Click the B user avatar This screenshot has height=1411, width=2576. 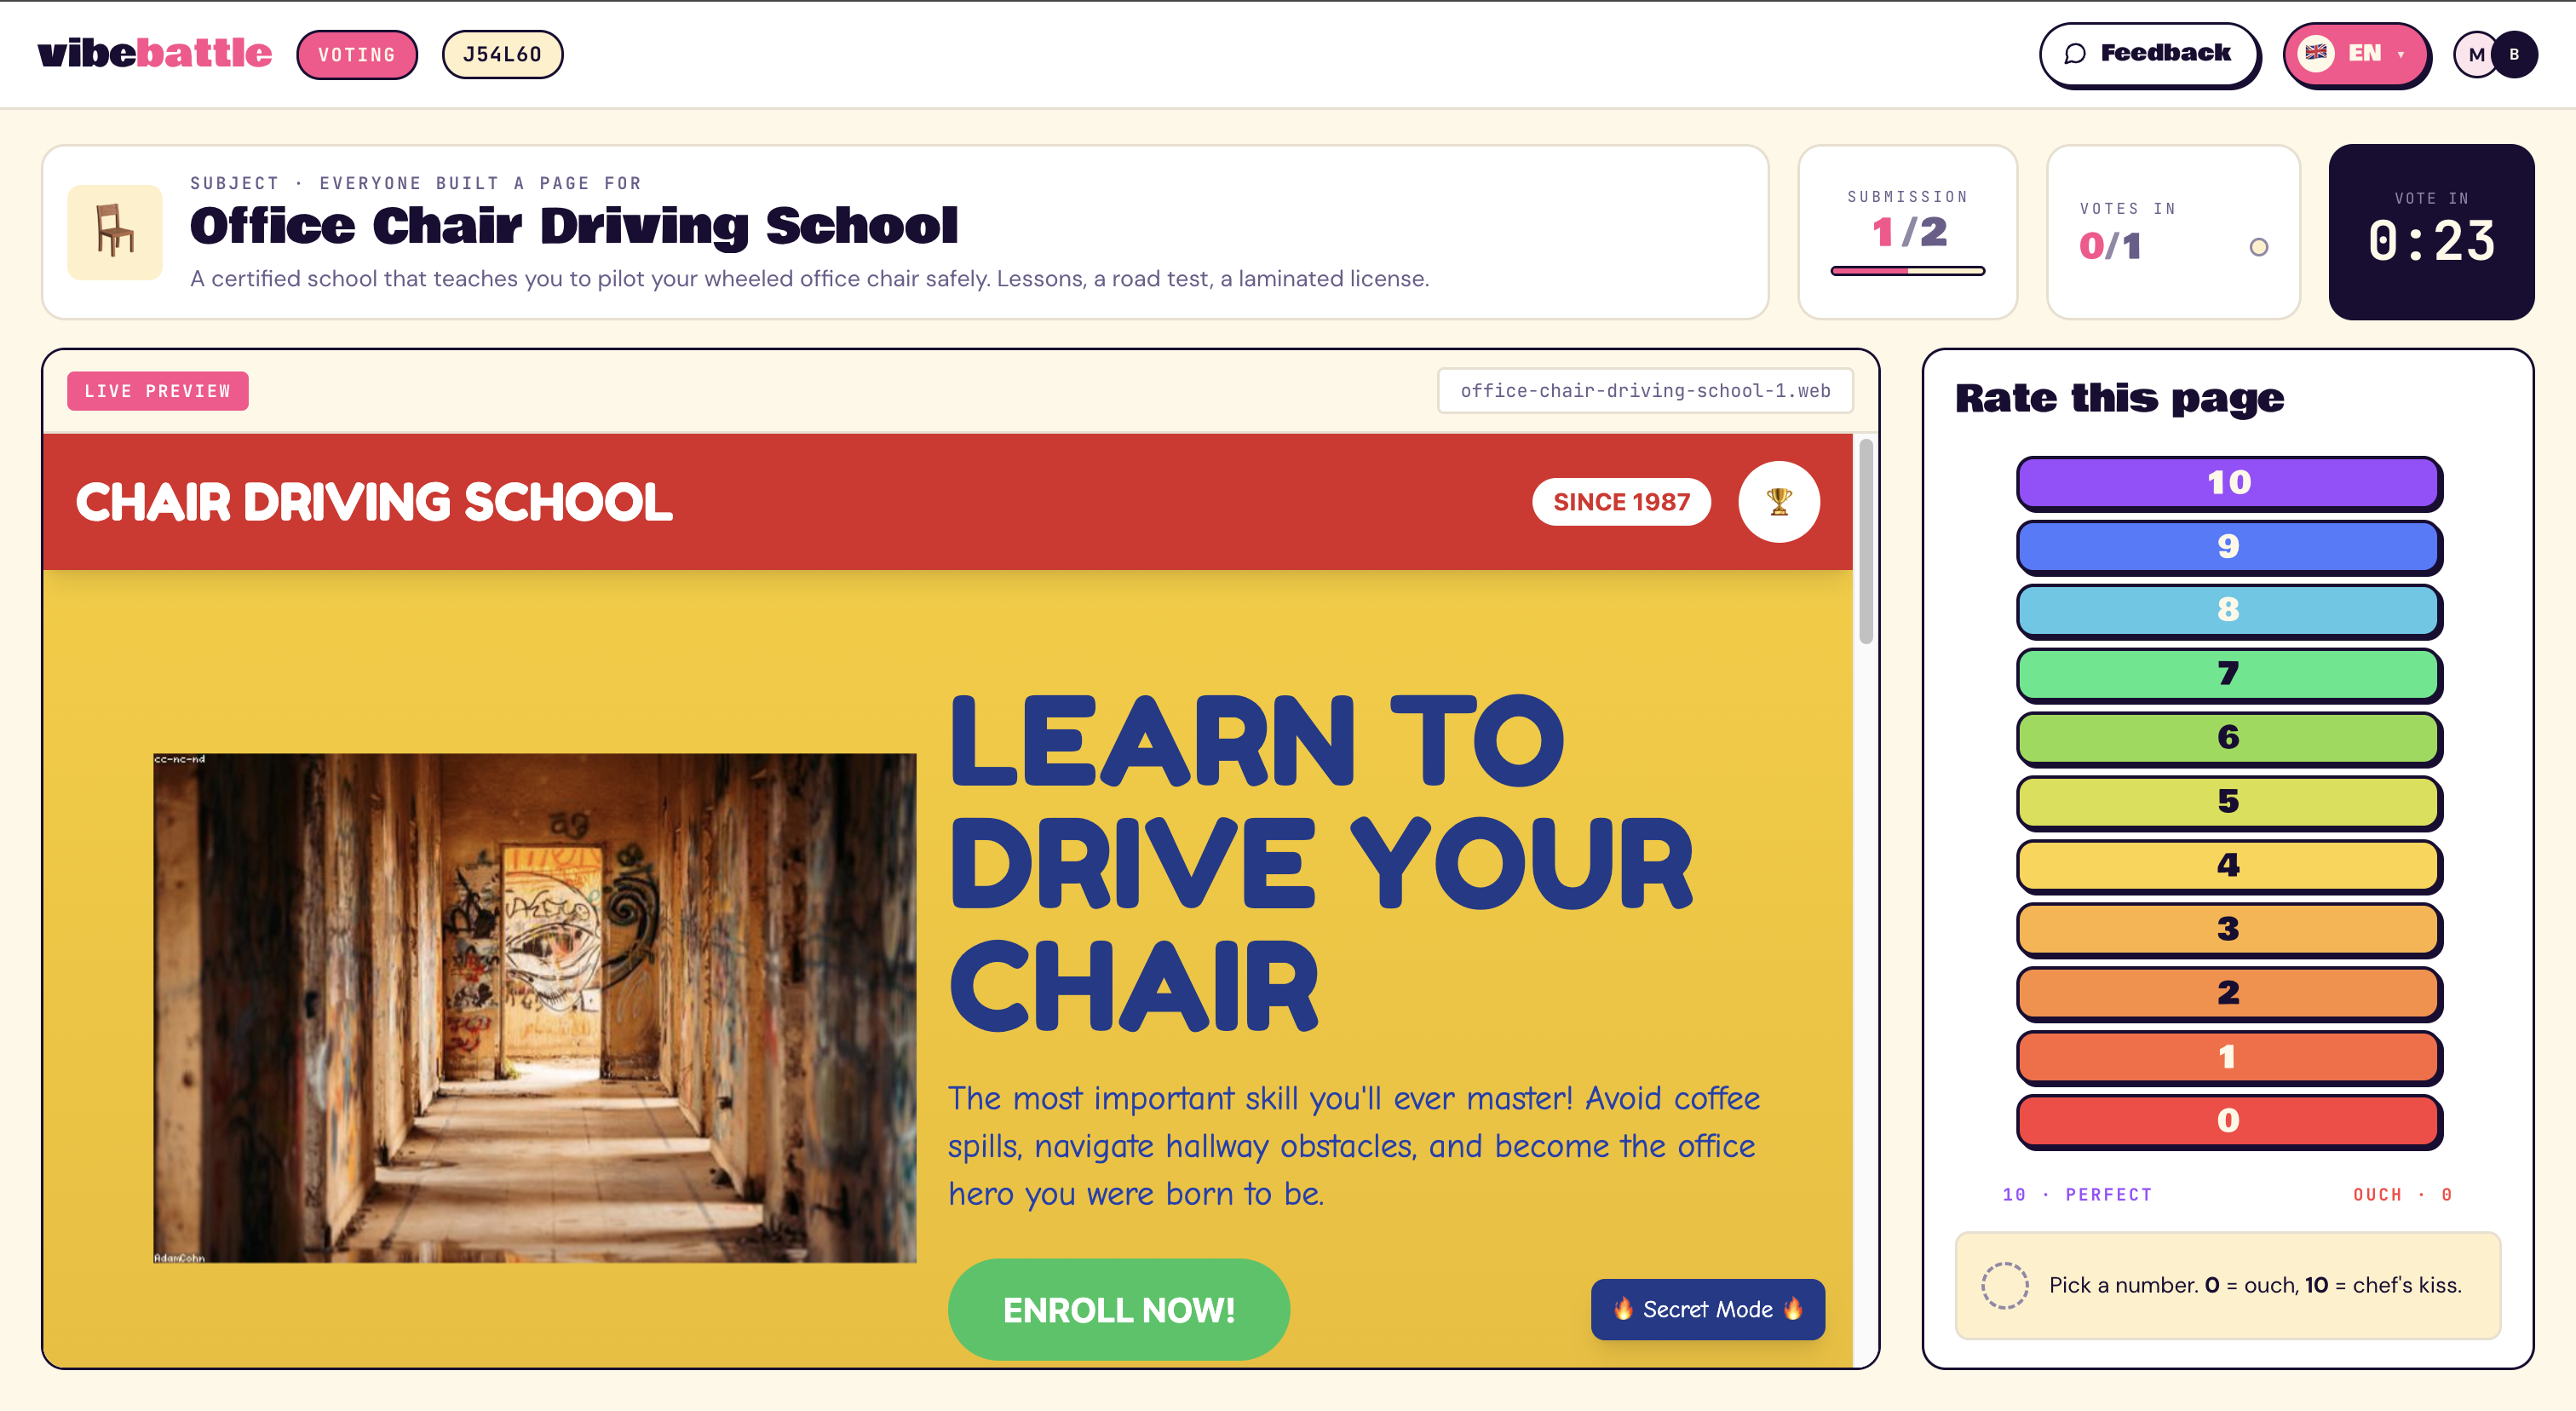(2514, 55)
